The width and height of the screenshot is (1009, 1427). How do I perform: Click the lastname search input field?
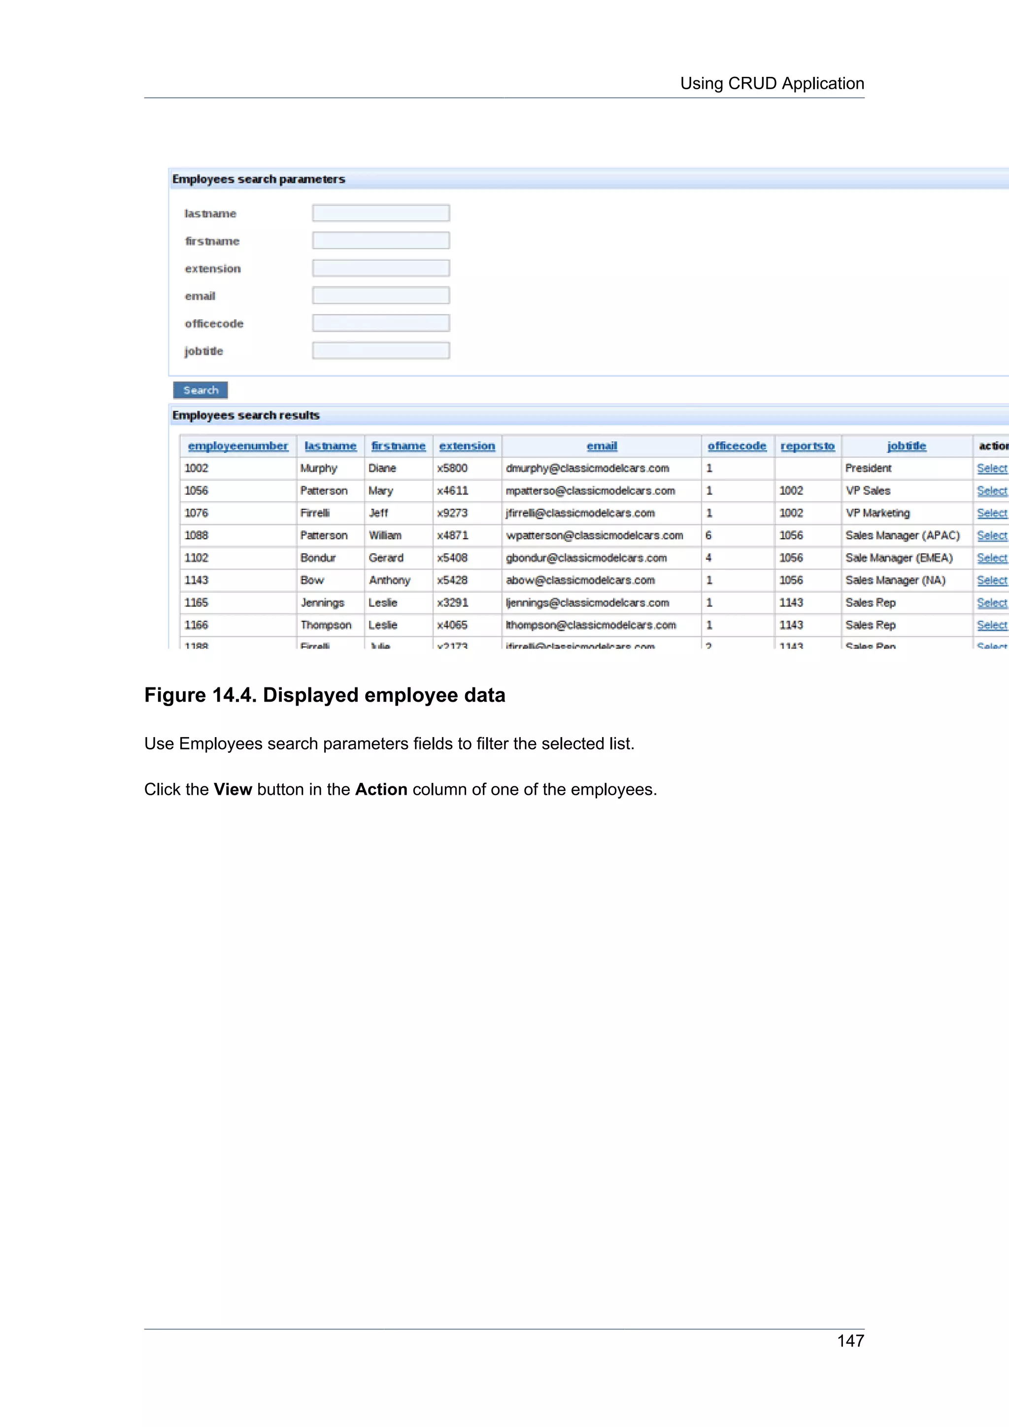click(381, 213)
